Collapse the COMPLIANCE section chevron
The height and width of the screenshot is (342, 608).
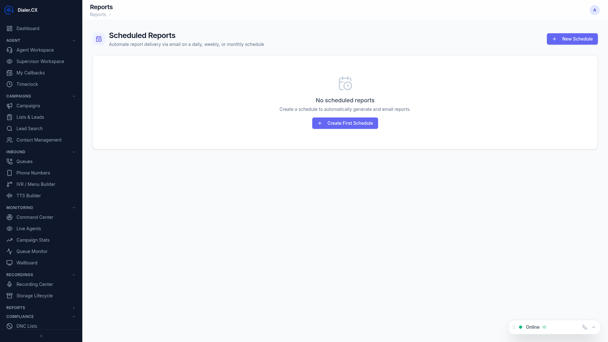(x=74, y=317)
